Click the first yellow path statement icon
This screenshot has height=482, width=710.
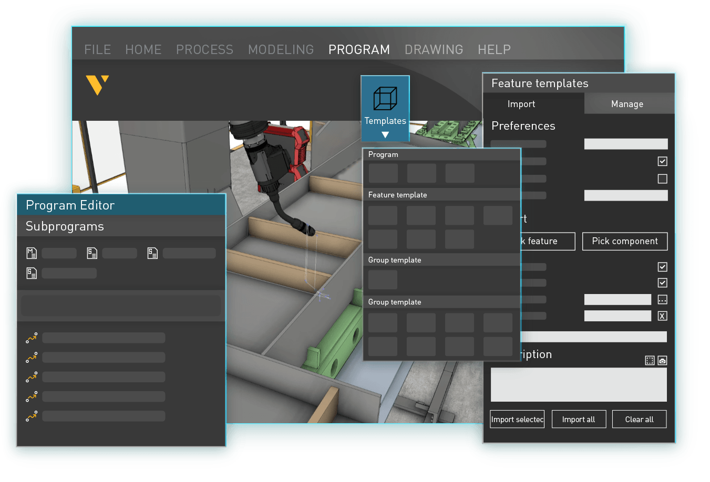click(31, 338)
